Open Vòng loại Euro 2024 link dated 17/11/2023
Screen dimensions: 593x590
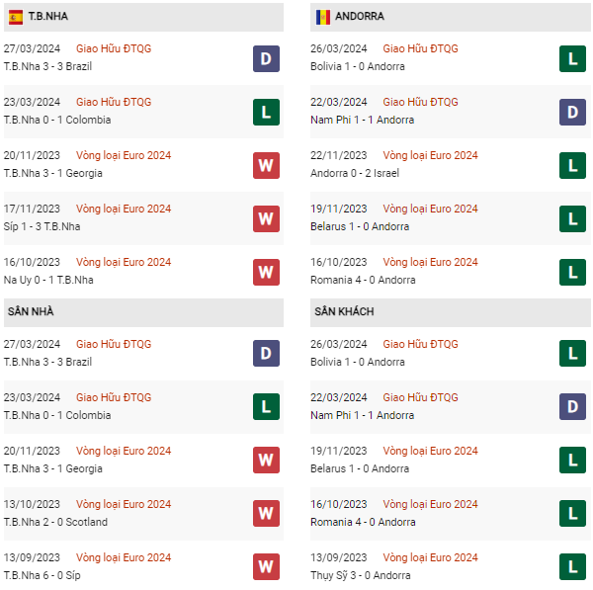coord(124,209)
